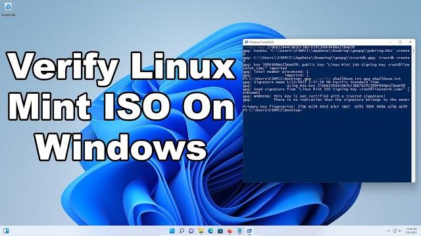Open File Explorer from the taskbar
This screenshot has width=421, height=236.
point(201,231)
